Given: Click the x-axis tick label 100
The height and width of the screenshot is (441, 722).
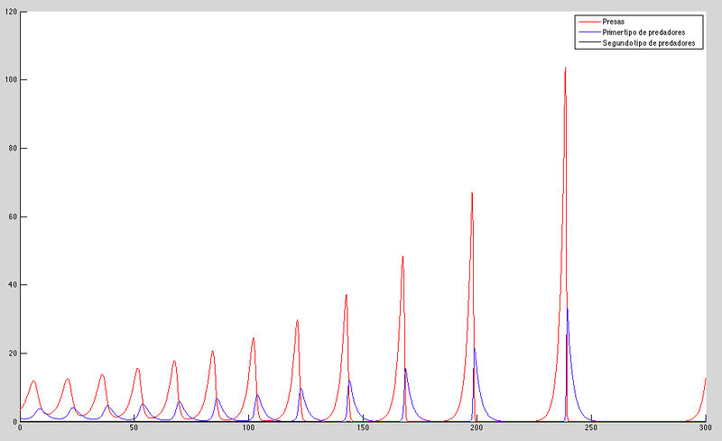Looking at the screenshot, I should (247, 428).
